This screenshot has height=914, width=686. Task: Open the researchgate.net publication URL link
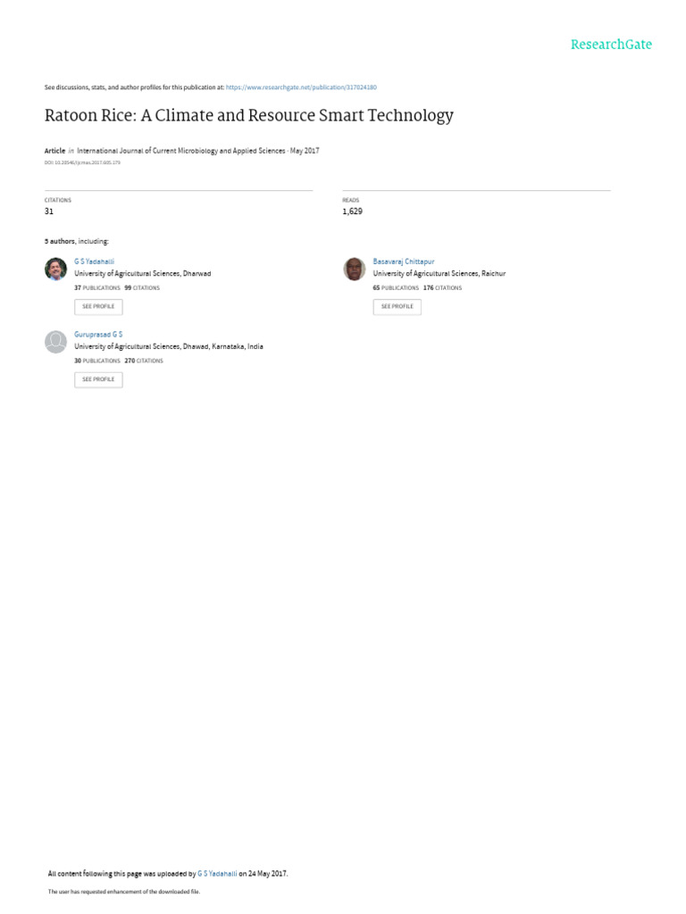pos(301,87)
